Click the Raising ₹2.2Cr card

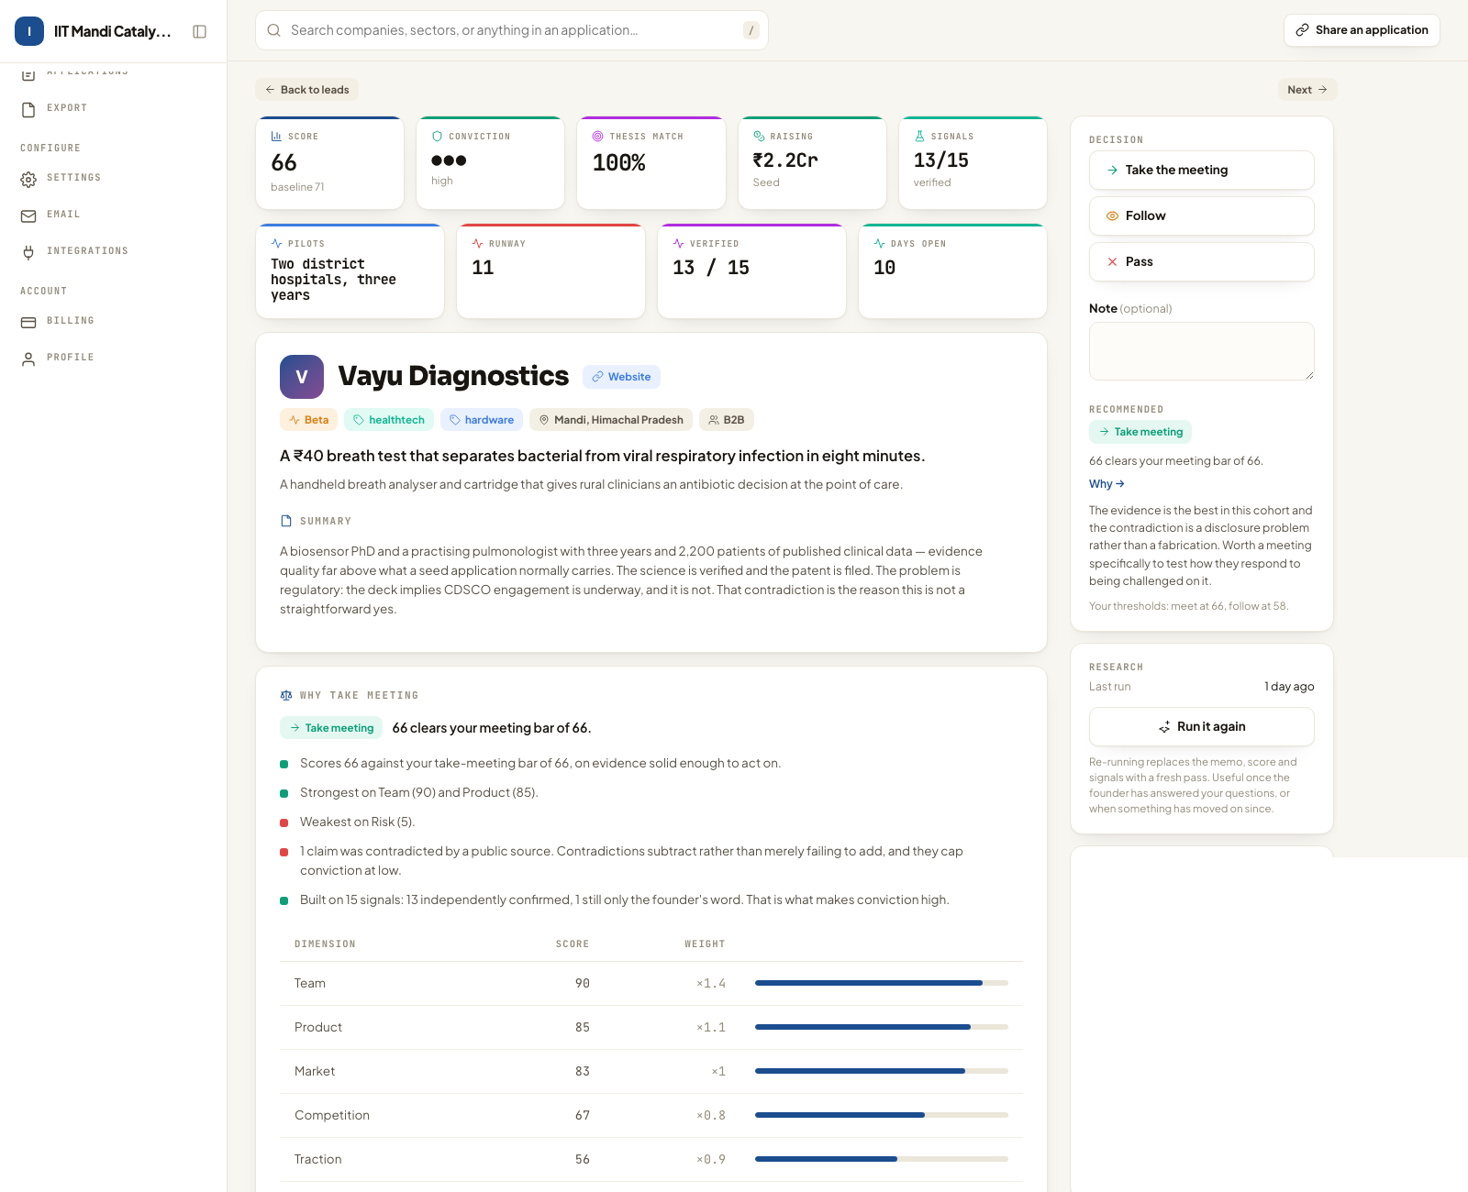coord(812,163)
